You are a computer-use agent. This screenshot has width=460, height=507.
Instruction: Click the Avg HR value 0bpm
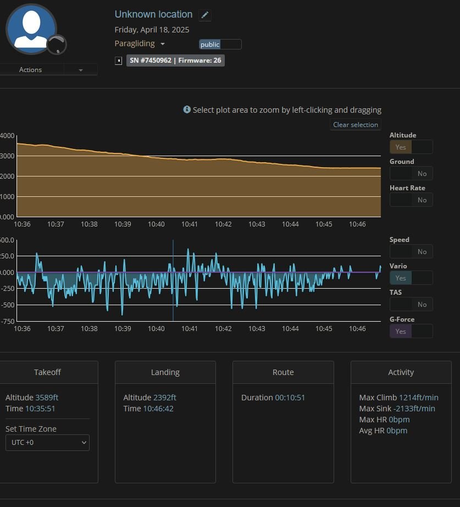397,431
